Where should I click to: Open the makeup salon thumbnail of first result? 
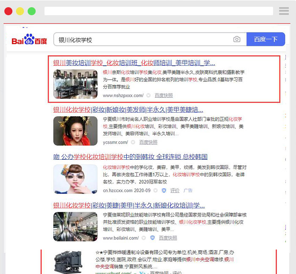(75, 84)
